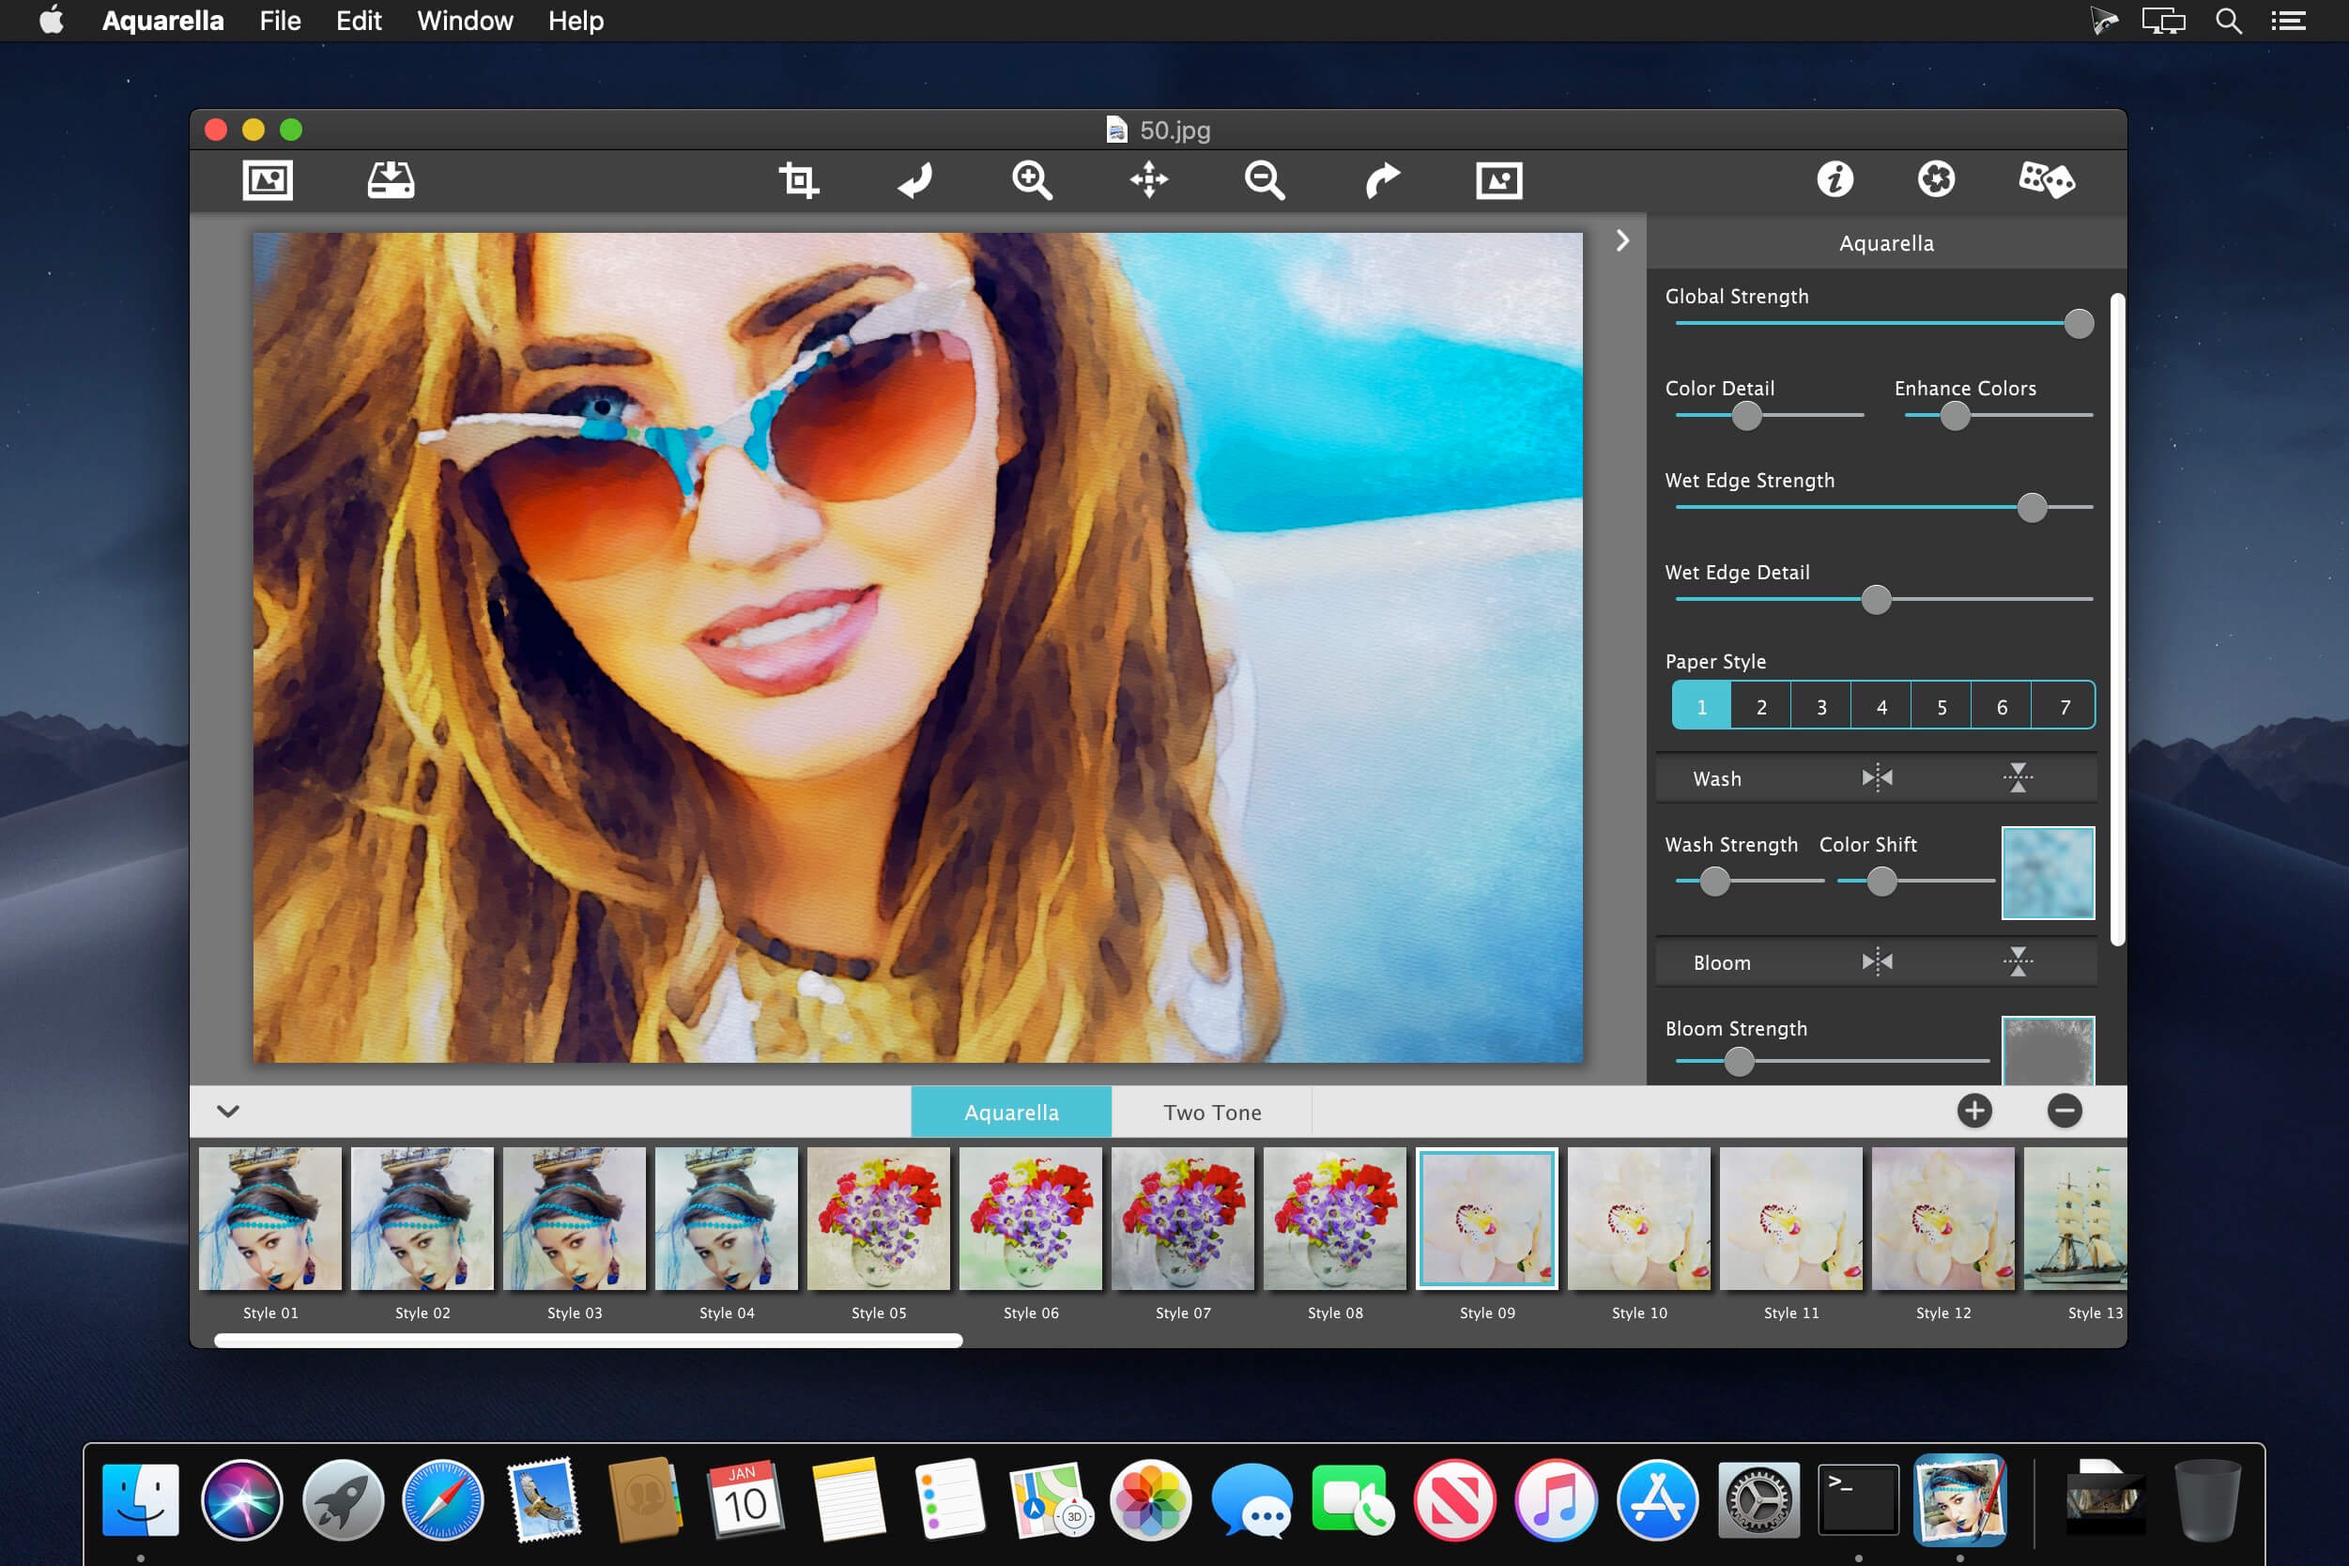Select the crop tool

(798, 181)
